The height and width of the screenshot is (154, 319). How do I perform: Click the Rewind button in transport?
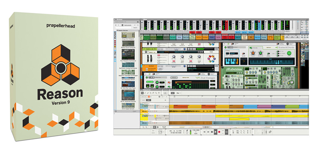[204, 132]
